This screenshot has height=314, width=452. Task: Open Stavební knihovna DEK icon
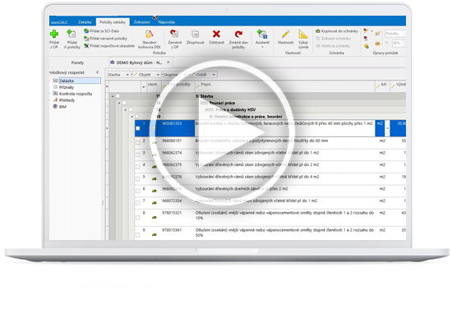149,34
